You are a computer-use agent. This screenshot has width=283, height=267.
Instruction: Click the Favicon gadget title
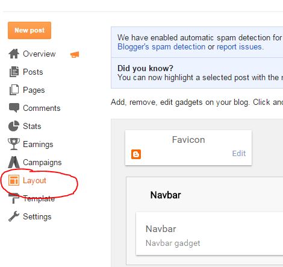coord(188,140)
